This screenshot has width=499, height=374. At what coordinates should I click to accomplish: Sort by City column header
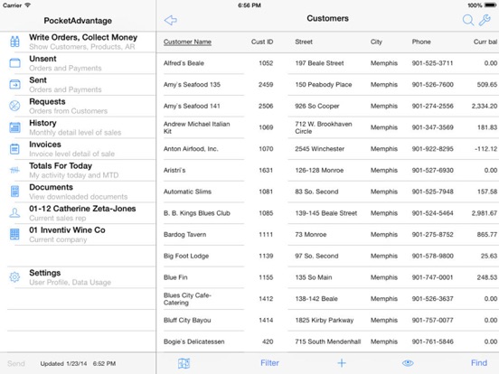[x=376, y=42]
